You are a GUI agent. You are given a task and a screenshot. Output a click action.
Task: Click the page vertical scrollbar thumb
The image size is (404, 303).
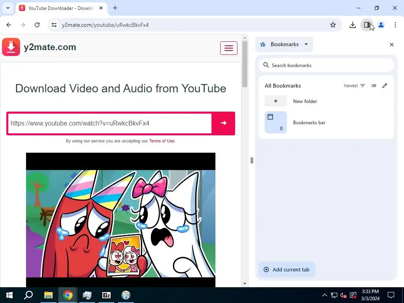pyautogui.click(x=245, y=64)
